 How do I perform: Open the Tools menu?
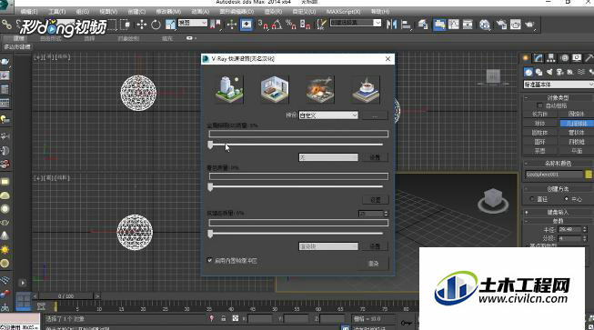57,12
